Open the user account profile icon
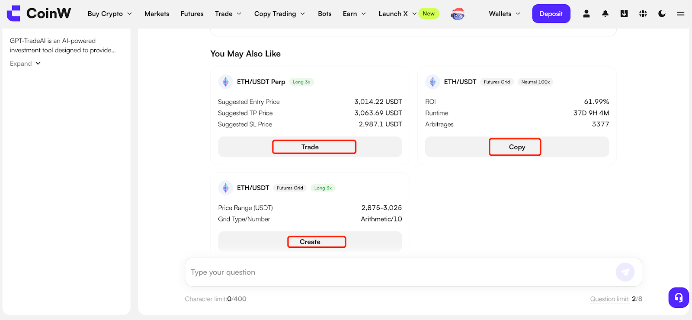This screenshot has height=320, width=692. tap(586, 14)
